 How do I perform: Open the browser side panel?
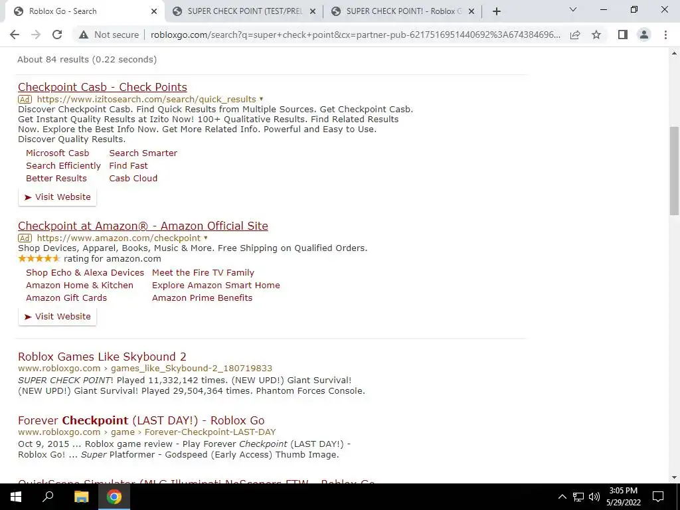[x=623, y=35]
